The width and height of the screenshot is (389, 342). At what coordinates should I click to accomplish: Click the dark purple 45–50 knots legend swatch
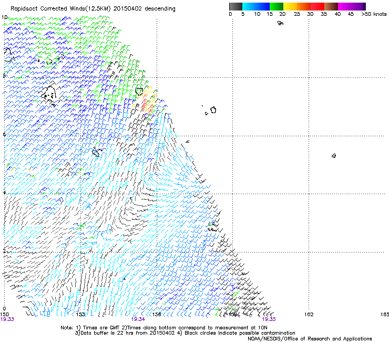tap(359, 6)
